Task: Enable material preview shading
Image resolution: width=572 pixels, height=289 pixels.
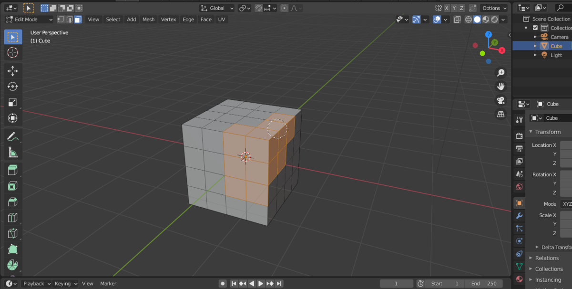Action: pyautogui.click(x=486, y=19)
